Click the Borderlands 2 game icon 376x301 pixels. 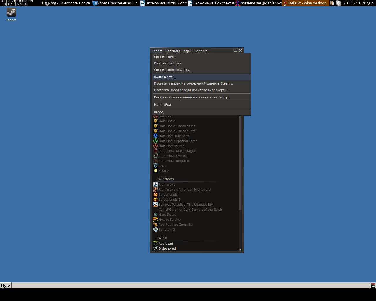[x=155, y=200]
